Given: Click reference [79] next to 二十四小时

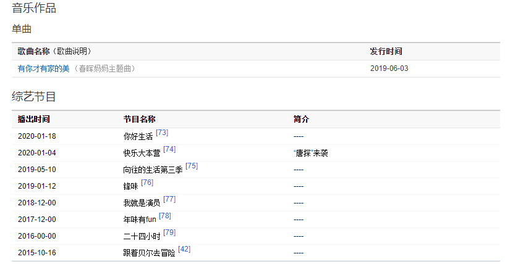Looking at the screenshot, I should pyautogui.click(x=169, y=232).
